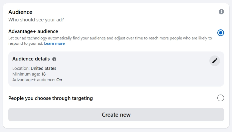Click the Create new button

coord(116,115)
